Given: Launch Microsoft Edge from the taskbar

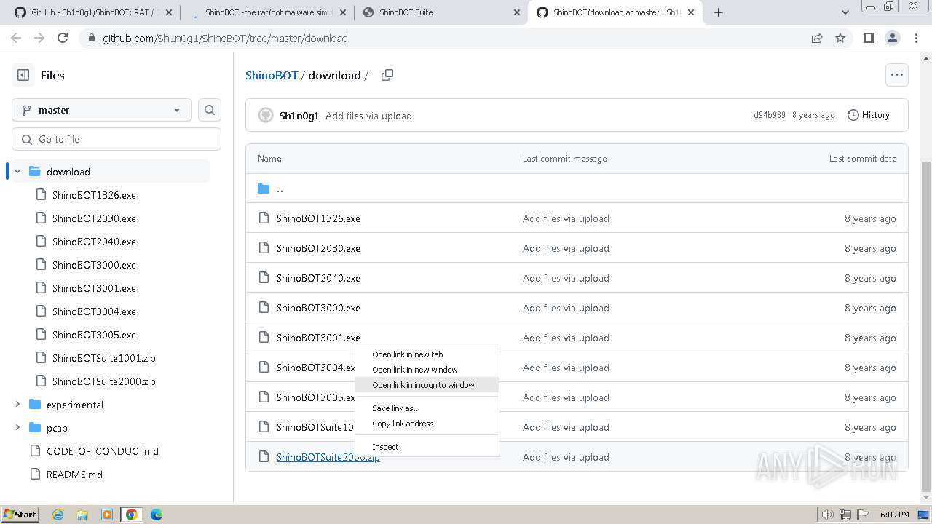Looking at the screenshot, I should [x=157, y=515].
